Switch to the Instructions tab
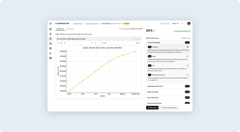Screen dimensions: 240x132 (70, 29)
